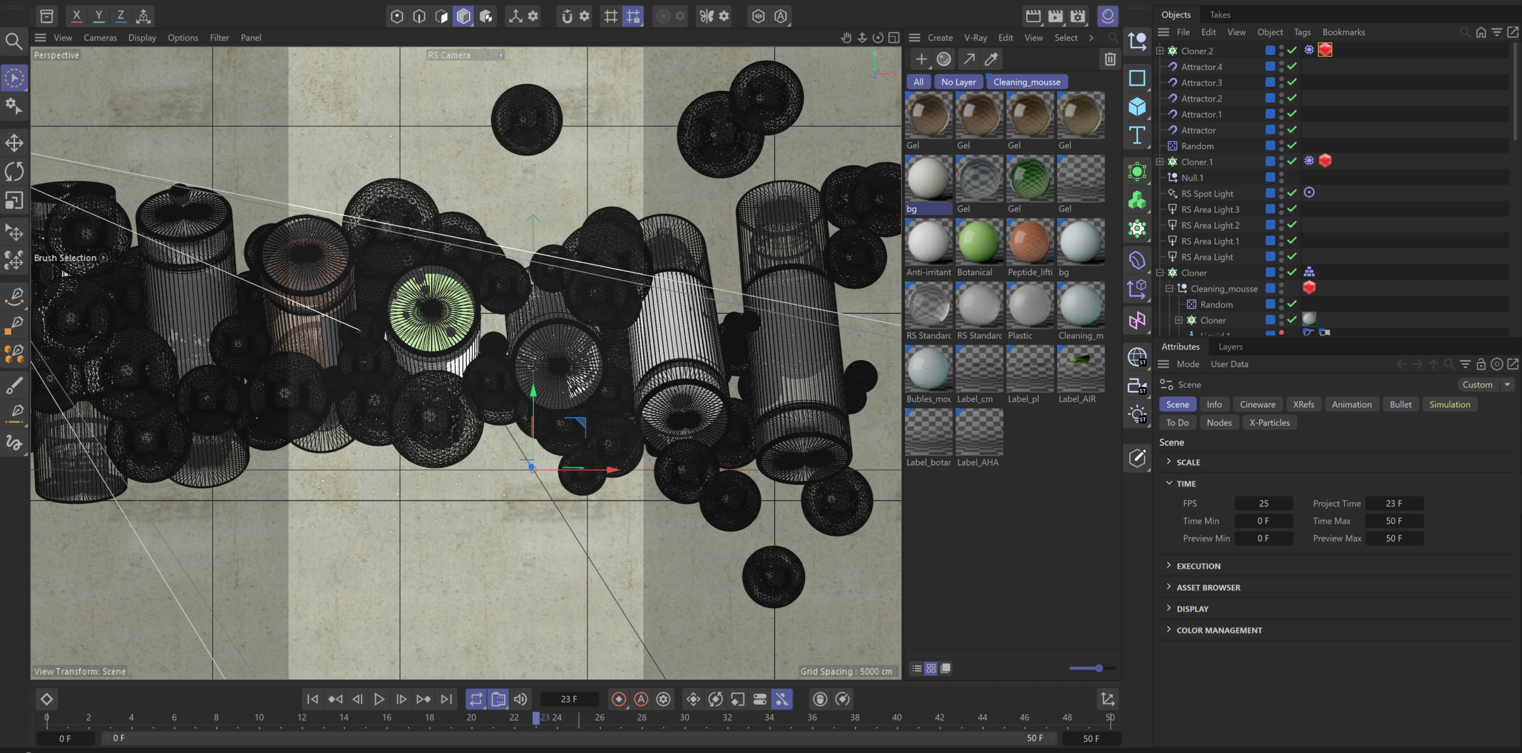Viewport: 1522px width, 753px height.
Task: Click the Cube primitive icon
Action: coord(1137,107)
